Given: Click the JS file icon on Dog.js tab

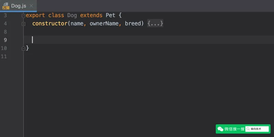Looking at the screenshot, I should click(6, 6).
